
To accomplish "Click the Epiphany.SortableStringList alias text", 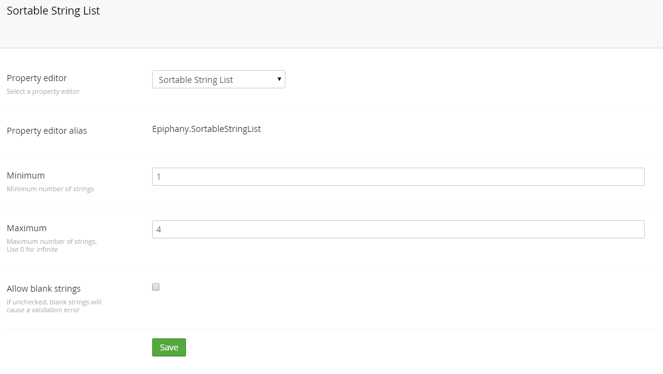I will [207, 129].
